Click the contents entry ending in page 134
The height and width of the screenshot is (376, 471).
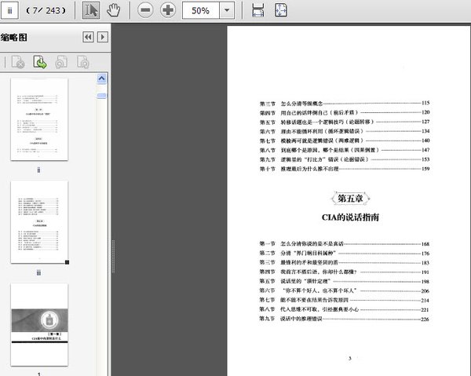(x=345, y=131)
